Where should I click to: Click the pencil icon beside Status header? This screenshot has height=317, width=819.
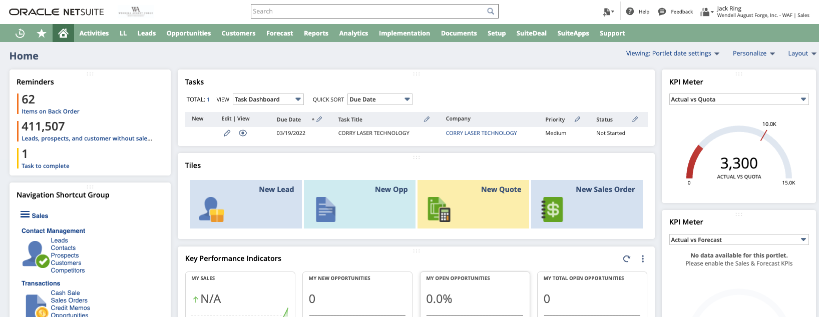pos(635,119)
